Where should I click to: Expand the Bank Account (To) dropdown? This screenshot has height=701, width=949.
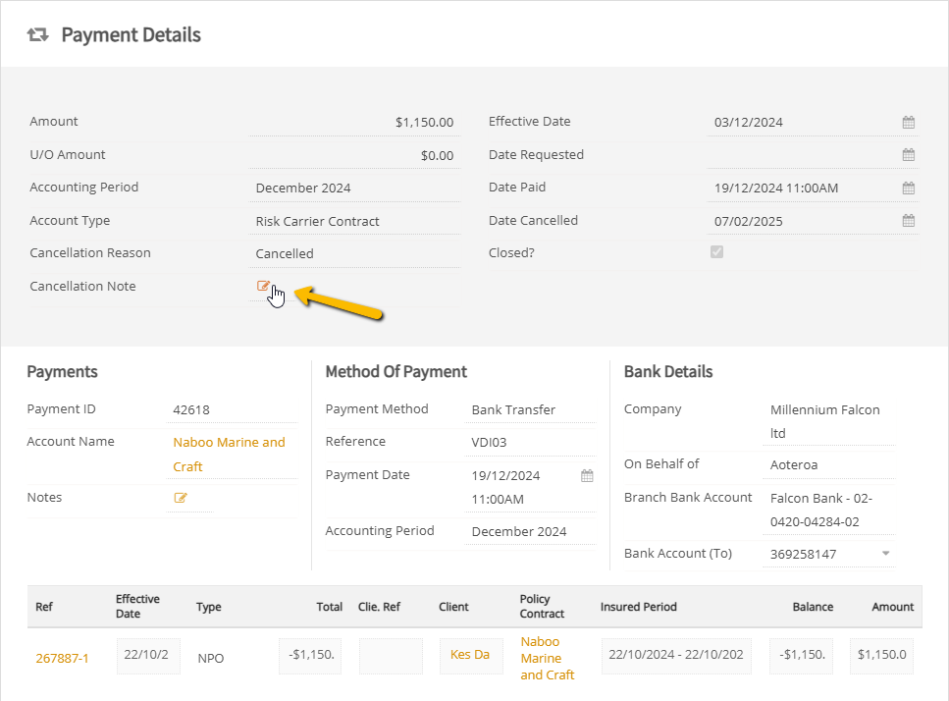click(885, 554)
